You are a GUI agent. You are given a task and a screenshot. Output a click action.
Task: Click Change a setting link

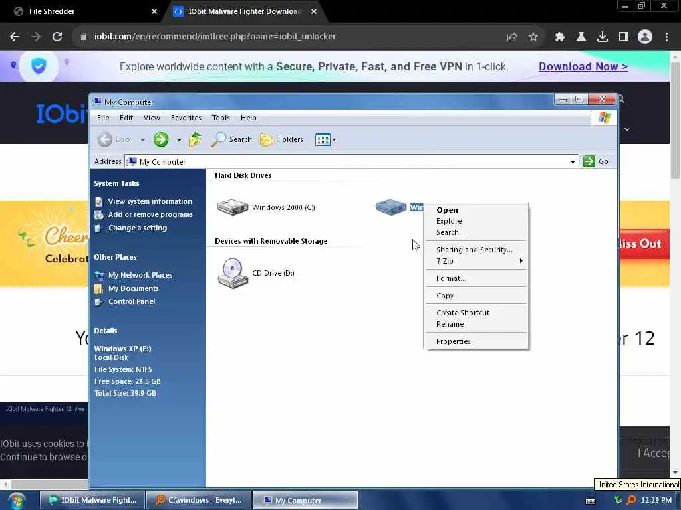(138, 228)
